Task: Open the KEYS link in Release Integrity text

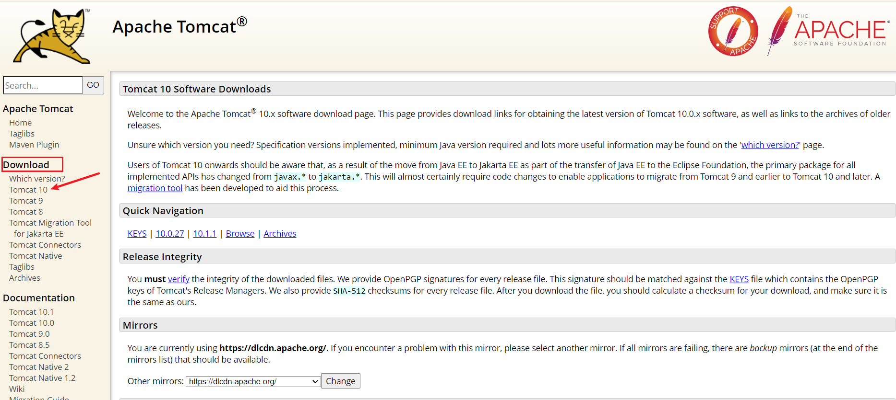Action: coord(739,279)
